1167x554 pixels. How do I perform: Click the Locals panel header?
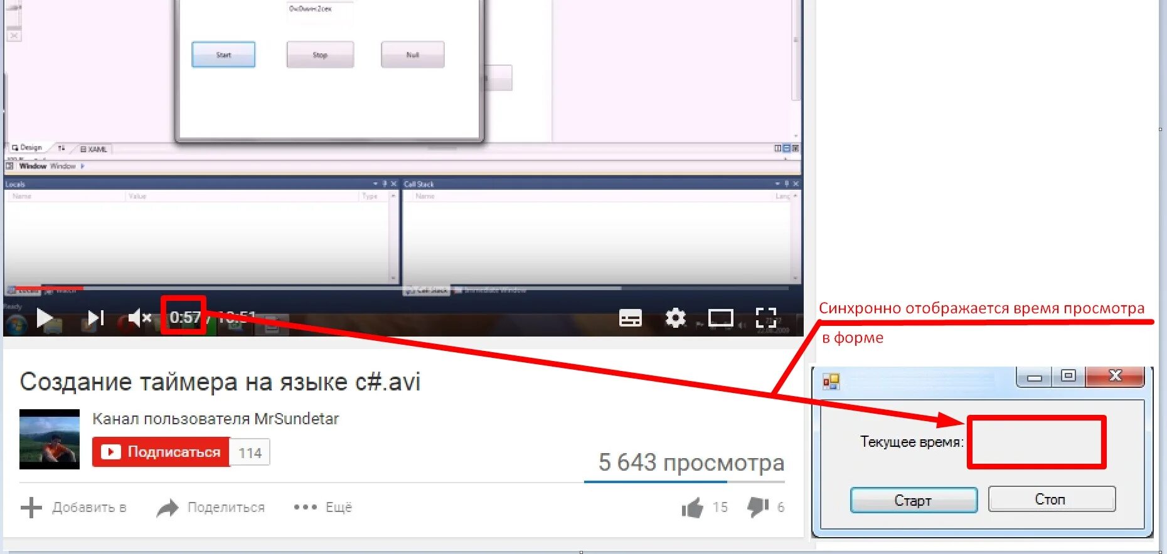click(201, 184)
